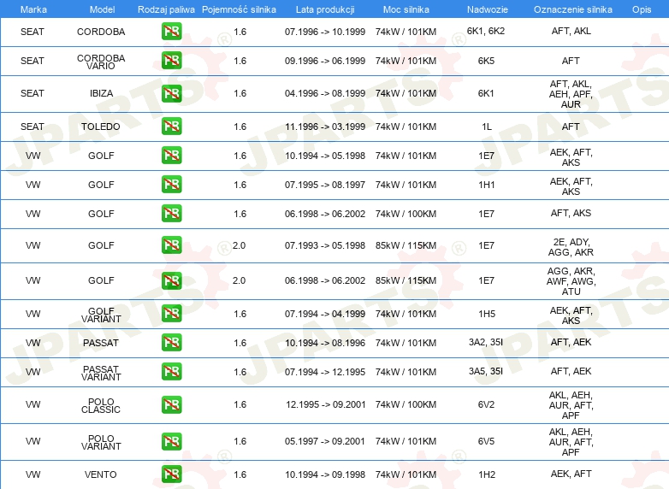Screen dimensions: 669x489
Task: Click the body code 1H5
Action: (x=487, y=315)
